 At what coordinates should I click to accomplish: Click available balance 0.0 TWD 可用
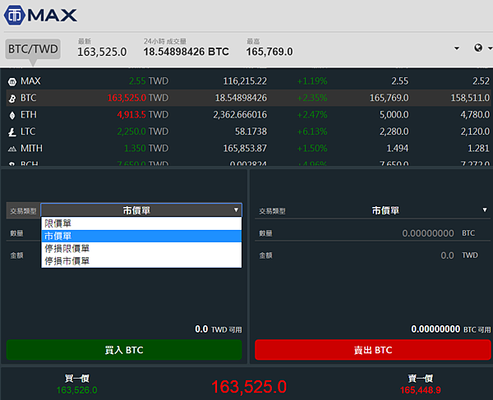[x=219, y=329]
